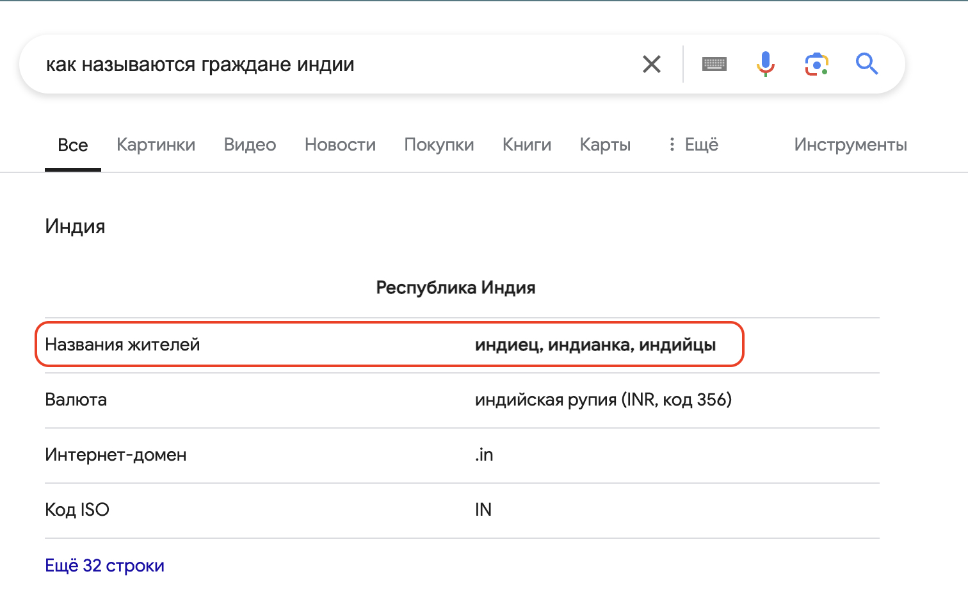
Task: Show Карты search results
Action: [x=605, y=145]
